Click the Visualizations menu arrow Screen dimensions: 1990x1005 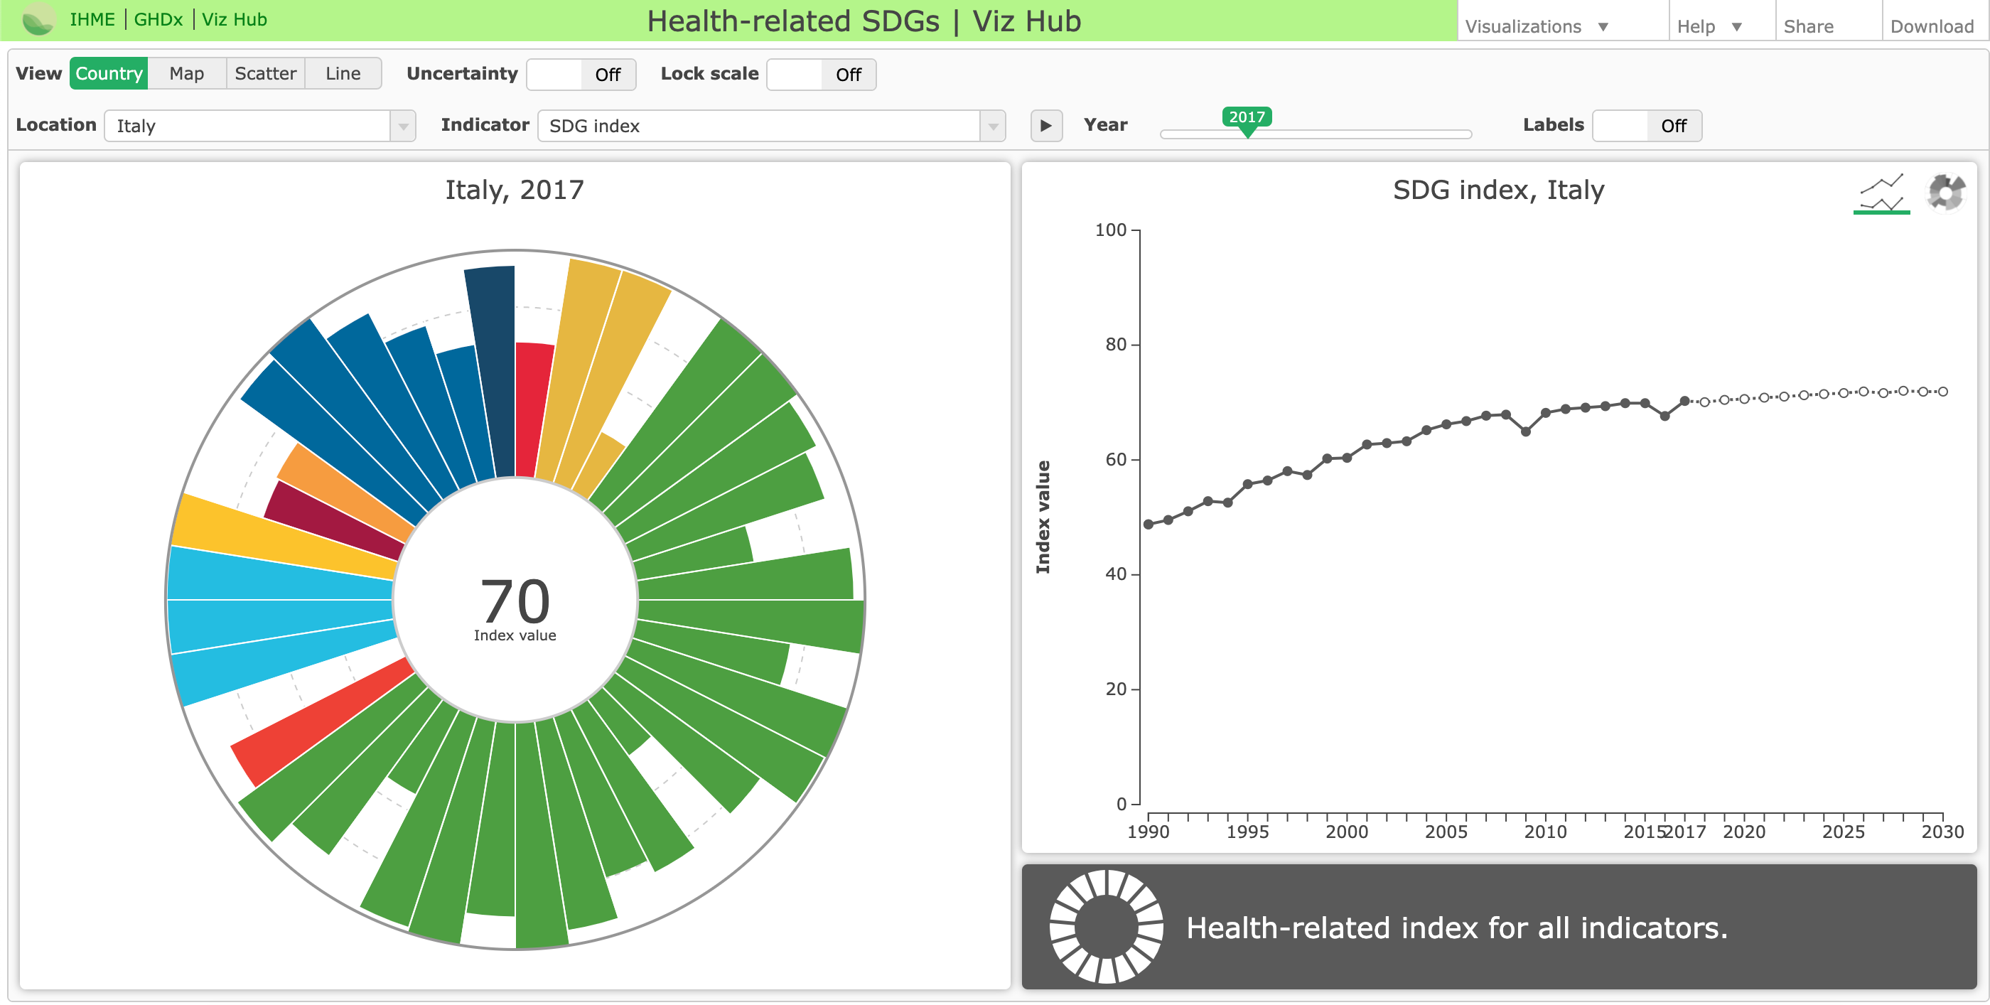1603,27
